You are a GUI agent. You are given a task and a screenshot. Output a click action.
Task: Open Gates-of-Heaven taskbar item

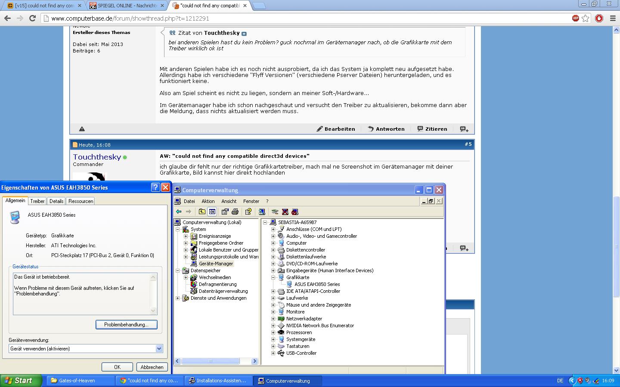point(80,381)
